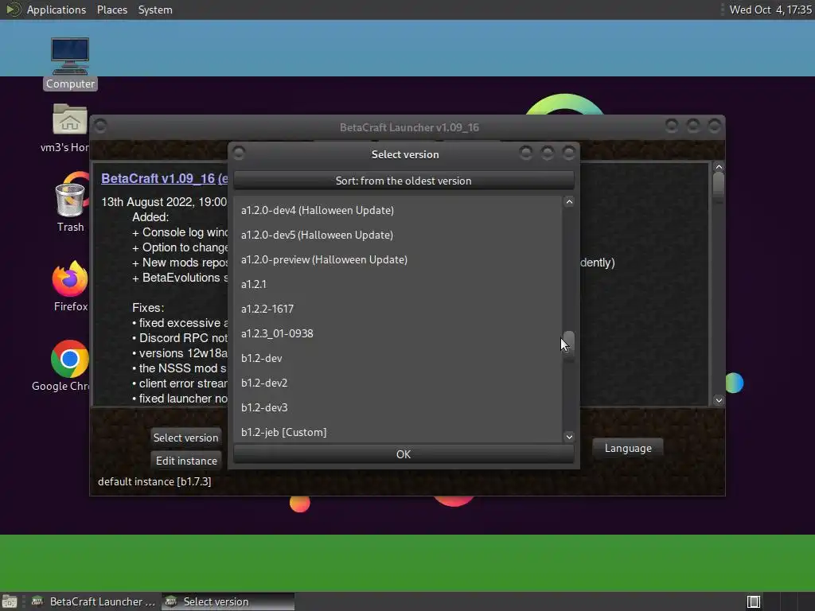Viewport: 815px width, 611px height.
Task: Click the show desktop icon in the bottom panel
Action: pyautogui.click(x=10, y=601)
